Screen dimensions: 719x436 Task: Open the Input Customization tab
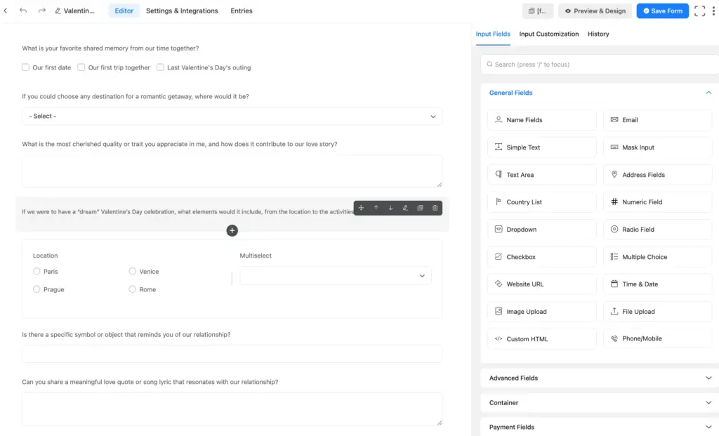click(548, 34)
